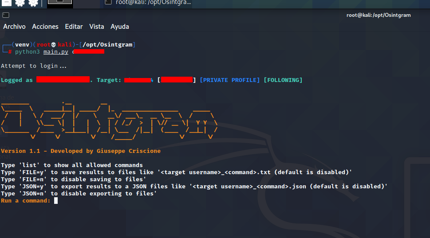Click the line Type 'list' to show commands
The width and height of the screenshot is (430, 238).
point(72,165)
